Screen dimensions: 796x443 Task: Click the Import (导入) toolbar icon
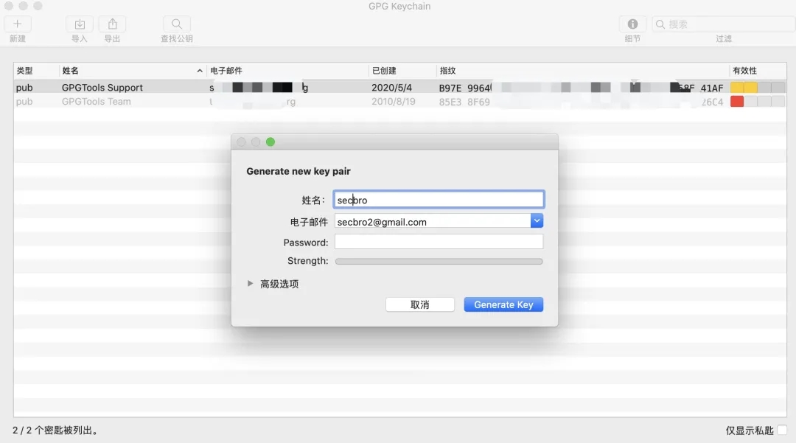(x=80, y=24)
